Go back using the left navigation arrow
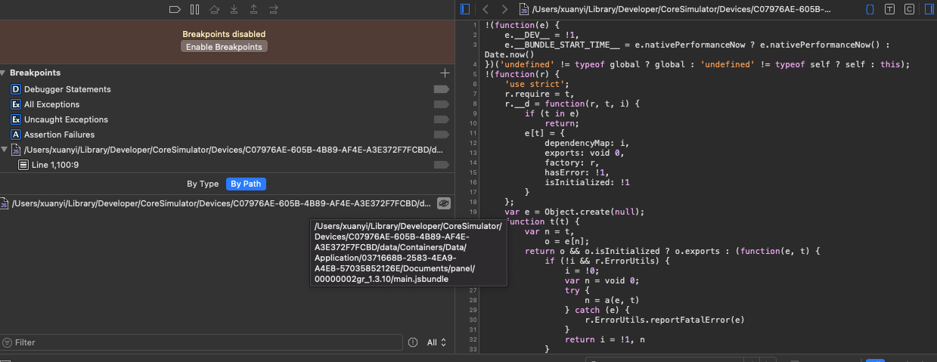The width and height of the screenshot is (937, 362). pyautogui.click(x=486, y=9)
